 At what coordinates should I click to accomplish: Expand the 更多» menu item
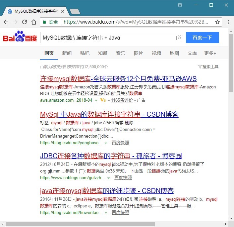210,53
